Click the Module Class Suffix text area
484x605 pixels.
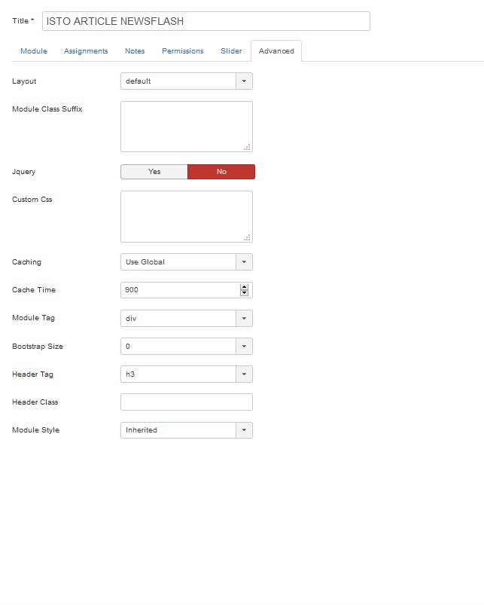click(187, 127)
